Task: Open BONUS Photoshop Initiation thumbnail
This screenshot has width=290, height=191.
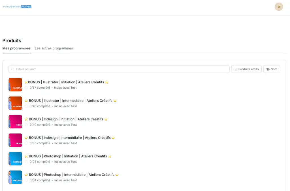Action: [15, 159]
